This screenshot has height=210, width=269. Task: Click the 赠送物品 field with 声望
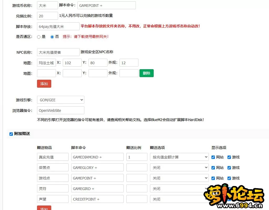click(53, 199)
